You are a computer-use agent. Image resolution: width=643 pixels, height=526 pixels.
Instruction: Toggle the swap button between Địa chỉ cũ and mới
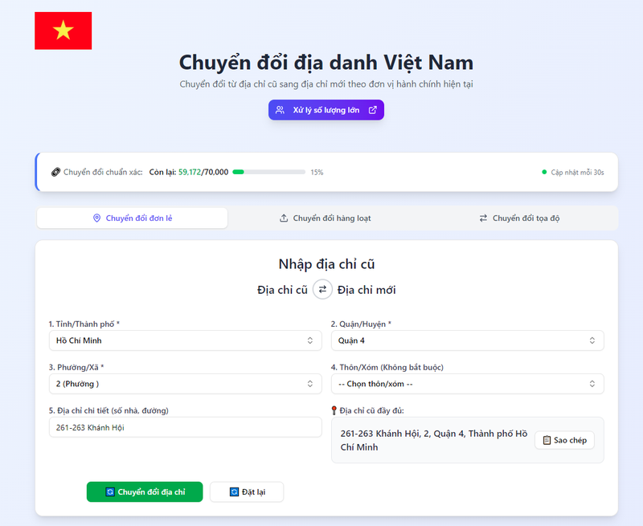322,289
